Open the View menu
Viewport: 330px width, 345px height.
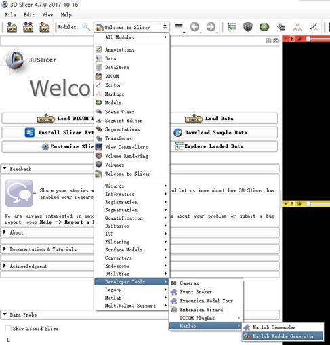point(47,15)
